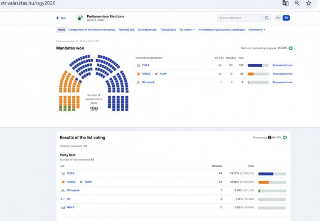Bookmark this page with star icon

[308, 3]
